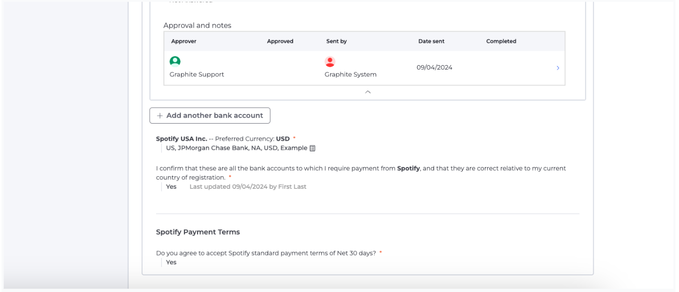679x292 pixels.
Task: Select the Yes answer under bank account confirmation
Action: [x=170, y=186]
